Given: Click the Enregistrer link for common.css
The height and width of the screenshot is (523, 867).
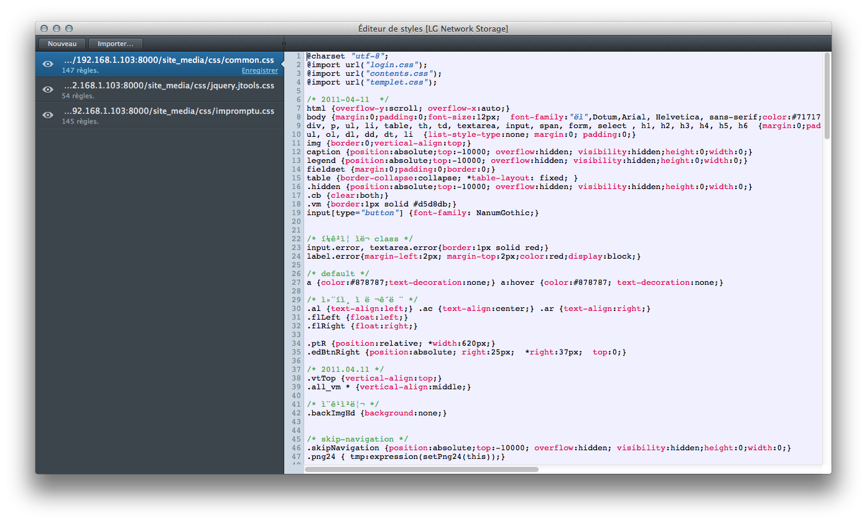Looking at the screenshot, I should point(260,71).
